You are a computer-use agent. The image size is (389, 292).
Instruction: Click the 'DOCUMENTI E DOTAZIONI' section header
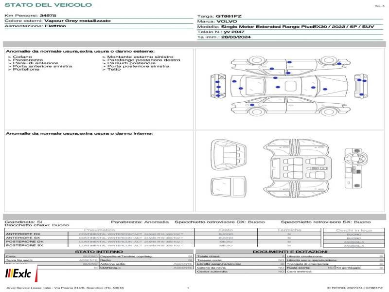point(290,252)
